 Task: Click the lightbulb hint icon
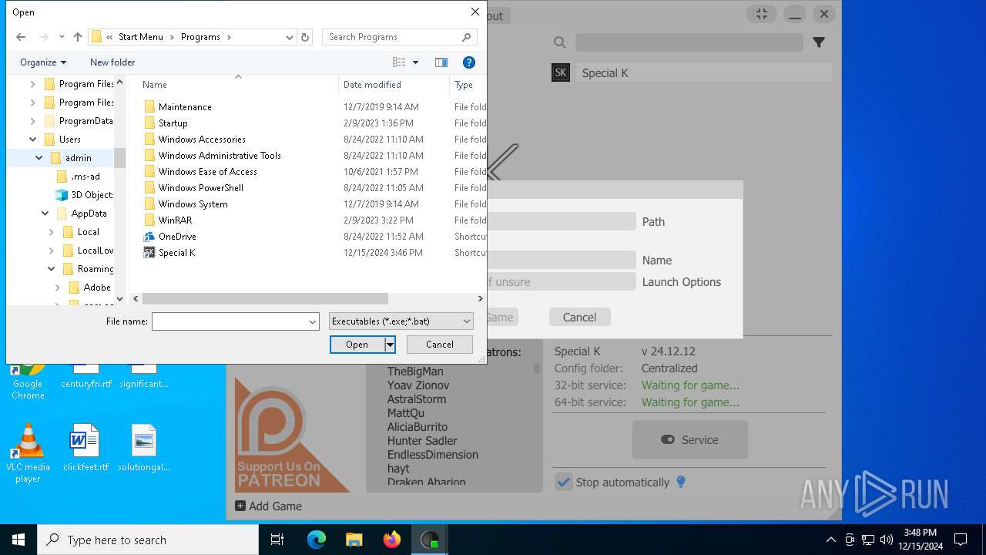click(x=681, y=482)
